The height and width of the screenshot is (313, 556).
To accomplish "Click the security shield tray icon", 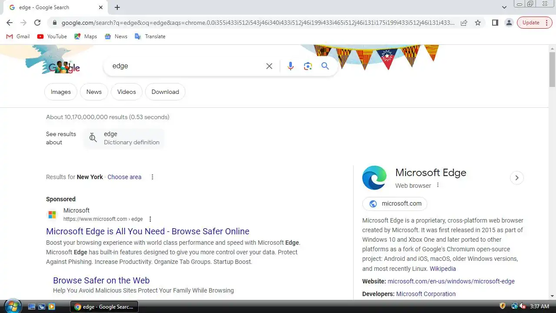I will coord(503,306).
